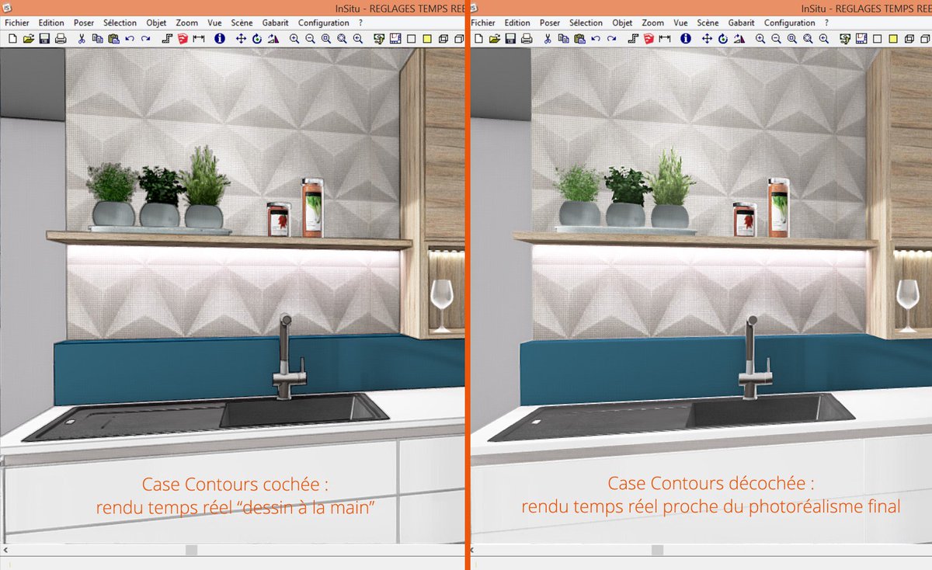Click the red SketchUp icon, right window
Screen dimensions: 932x570
pyautogui.click(x=649, y=38)
